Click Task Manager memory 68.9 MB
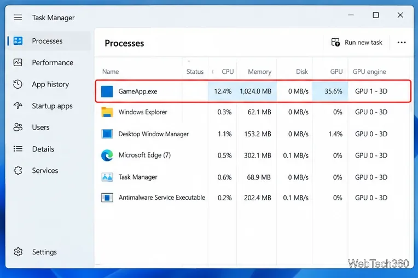The width and height of the screenshot is (418, 278). coord(259,177)
